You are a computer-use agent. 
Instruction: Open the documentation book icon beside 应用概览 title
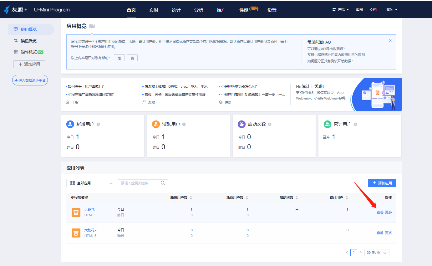coord(92,26)
